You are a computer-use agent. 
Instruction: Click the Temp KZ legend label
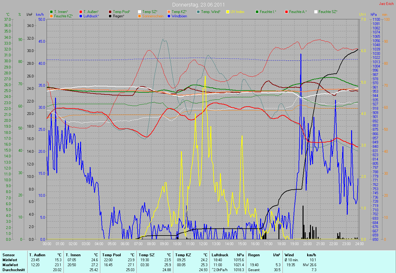tap(179, 12)
